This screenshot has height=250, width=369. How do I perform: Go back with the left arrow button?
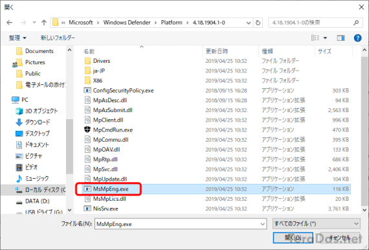coord(10,23)
